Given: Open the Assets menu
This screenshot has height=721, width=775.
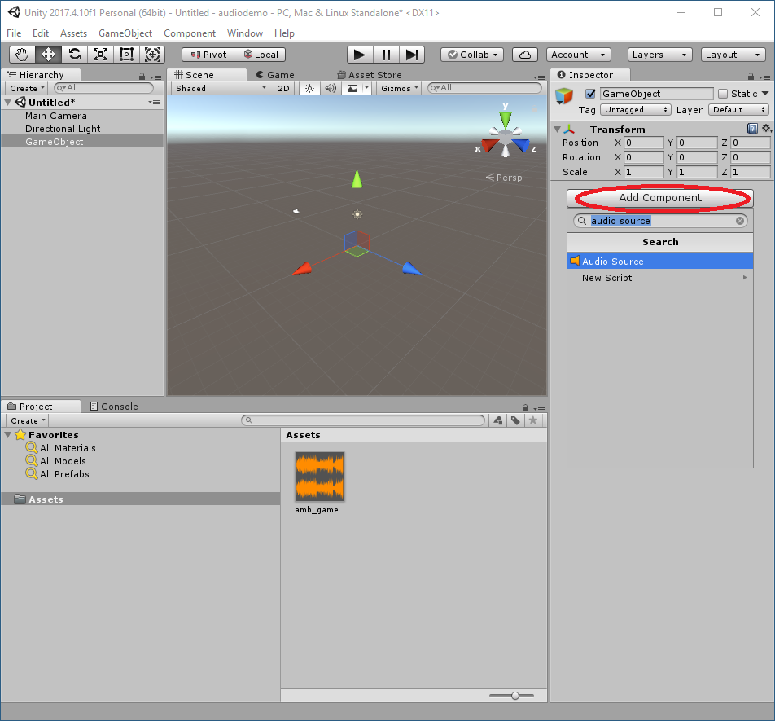Looking at the screenshot, I should point(73,33).
